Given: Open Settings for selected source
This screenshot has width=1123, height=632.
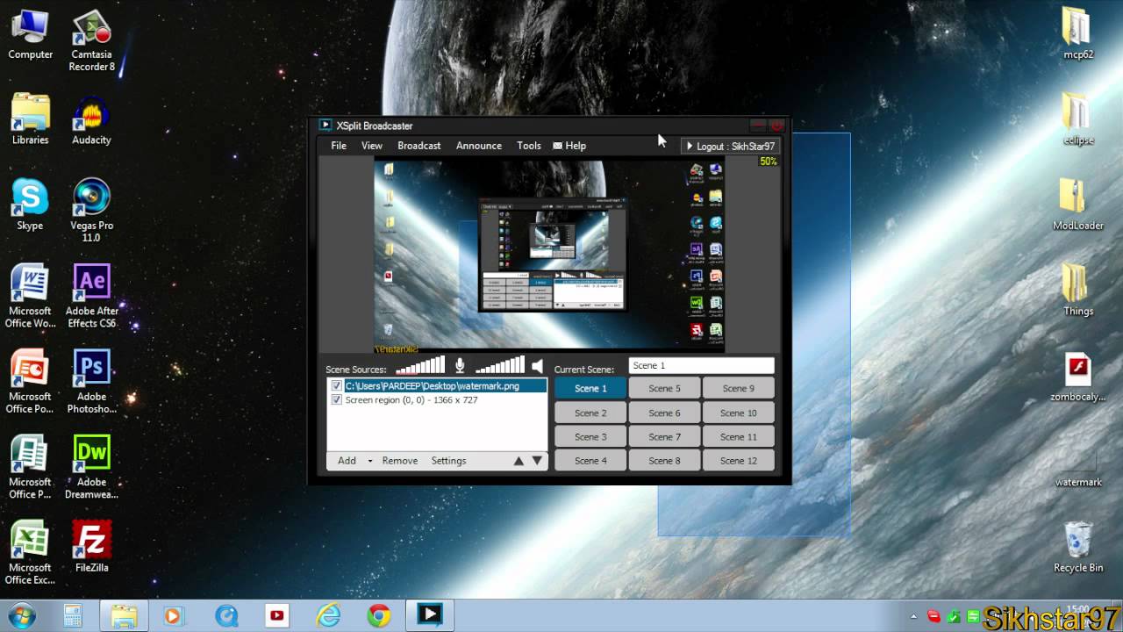Looking at the screenshot, I should tap(448, 461).
